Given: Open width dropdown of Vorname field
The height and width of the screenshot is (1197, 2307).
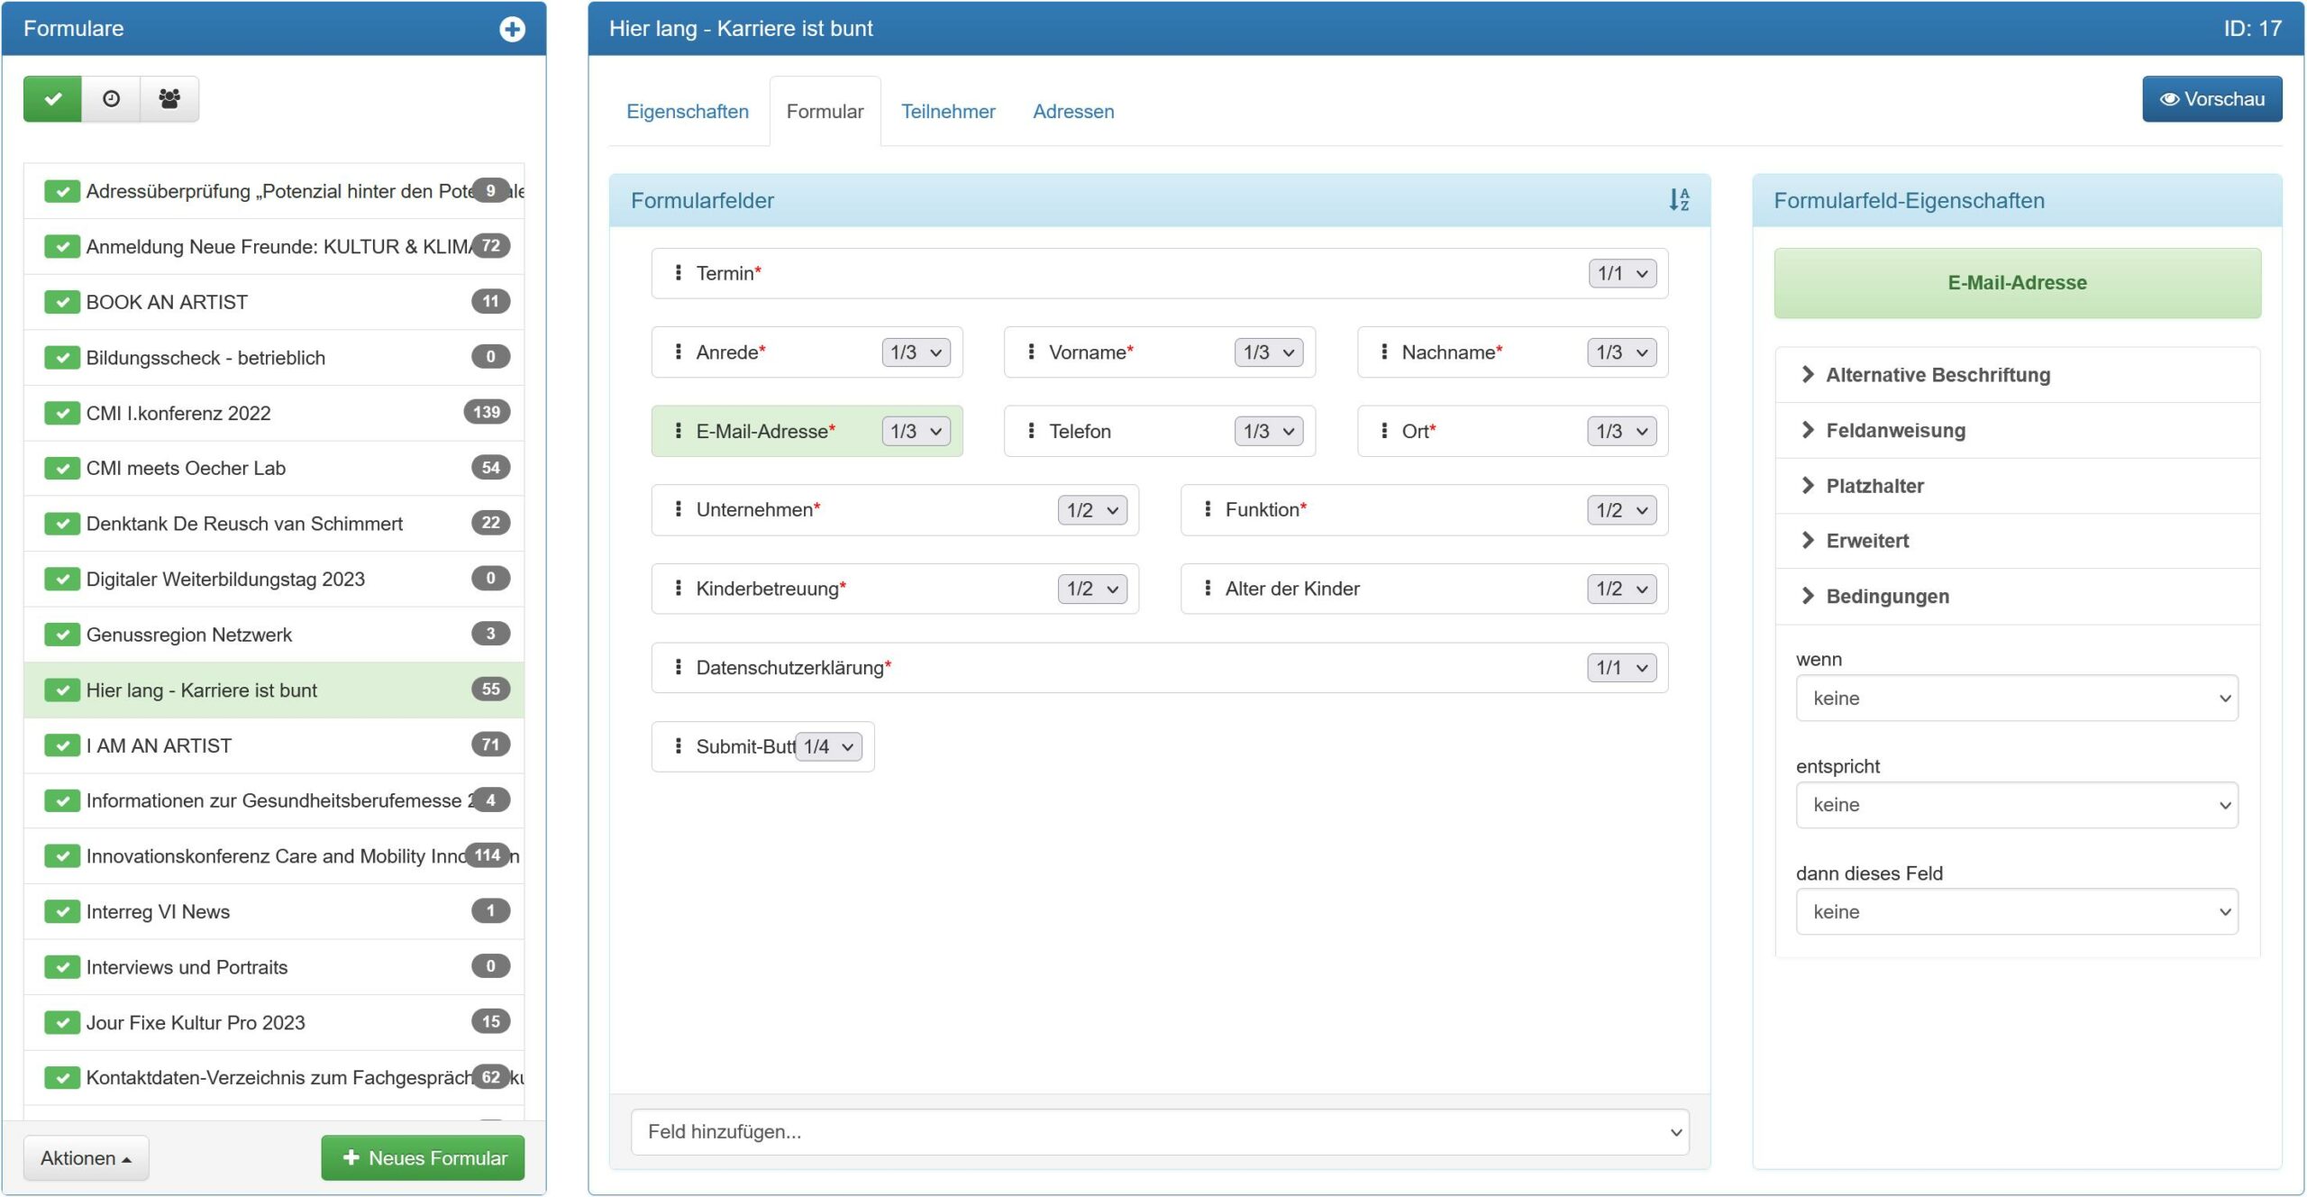Looking at the screenshot, I should point(1268,352).
